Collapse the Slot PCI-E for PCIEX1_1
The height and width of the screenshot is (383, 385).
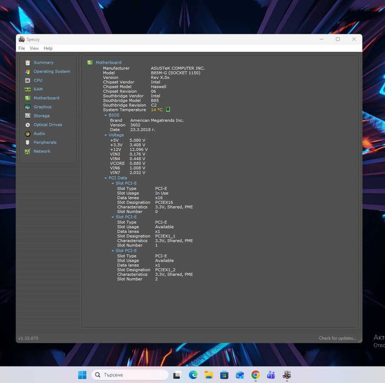pyautogui.click(x=113, y=217)
